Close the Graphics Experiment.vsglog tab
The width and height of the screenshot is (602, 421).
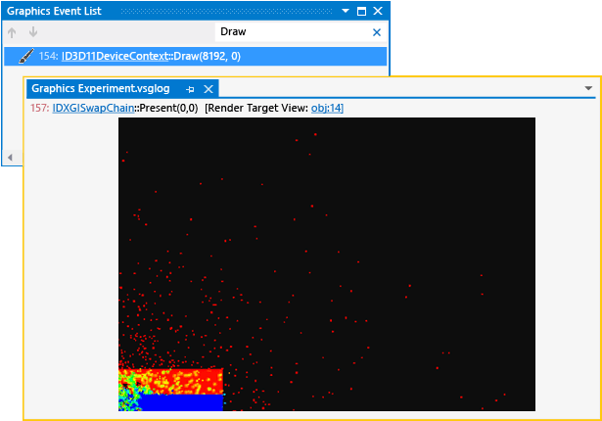pos(208,89)
